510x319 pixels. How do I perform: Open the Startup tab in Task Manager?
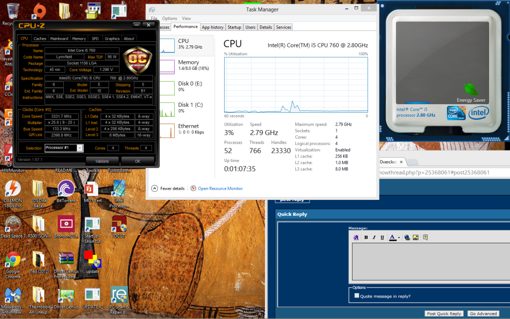tap(234, 27)
